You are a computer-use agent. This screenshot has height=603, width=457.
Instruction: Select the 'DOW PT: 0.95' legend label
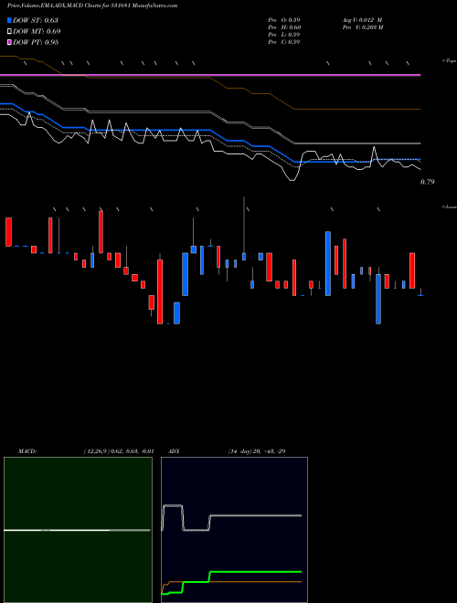click(x=36, y=42)
